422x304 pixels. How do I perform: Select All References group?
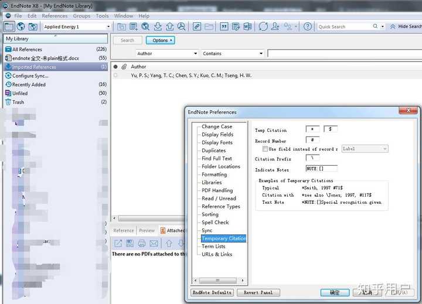point(56,49)
